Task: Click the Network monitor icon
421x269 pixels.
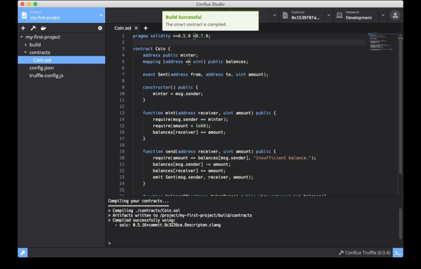Action: pos(340,15)
